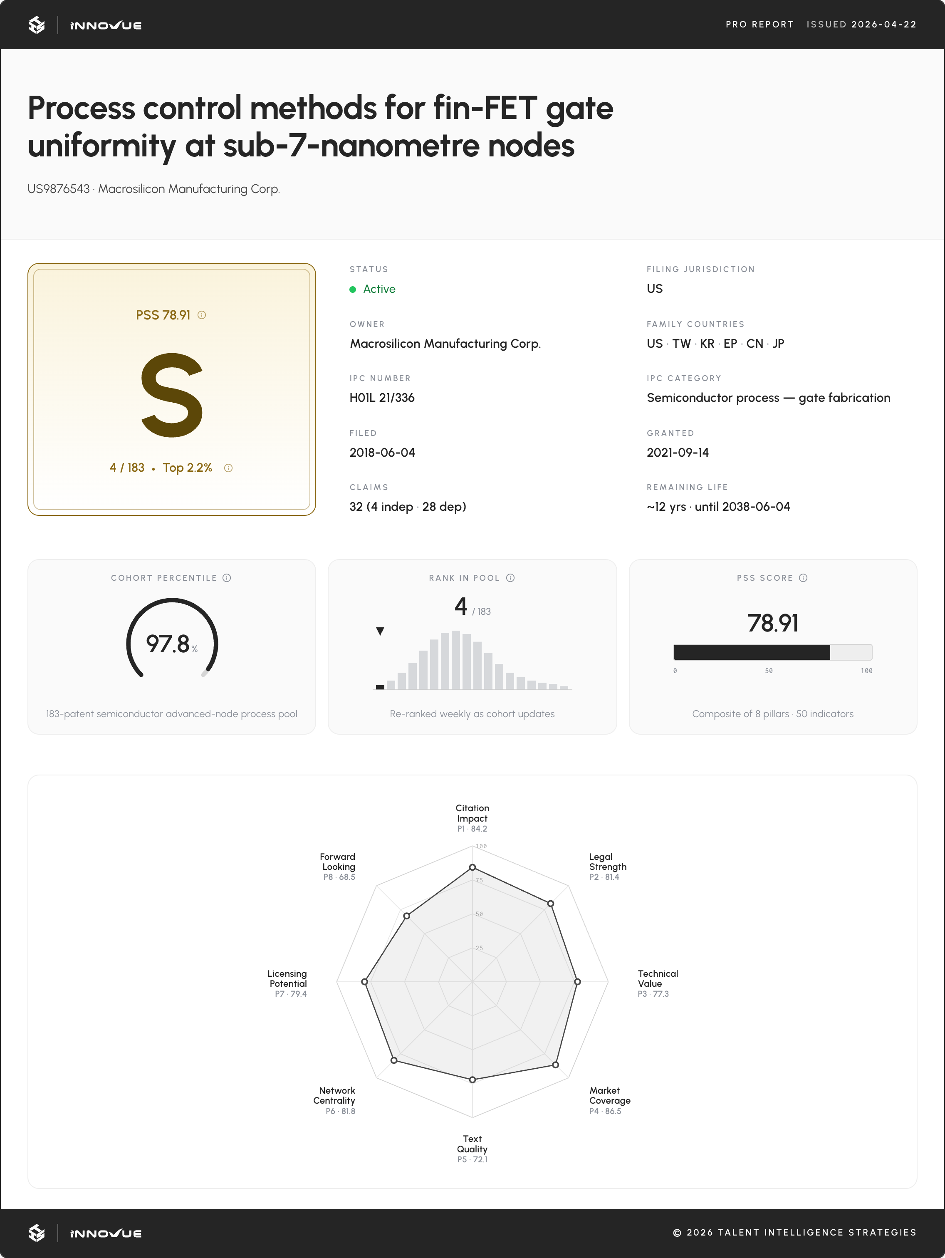Click the 'Network Centrality' axis label
The height and width of the screenshot is (1258, 945).
tap(334, 1095)
